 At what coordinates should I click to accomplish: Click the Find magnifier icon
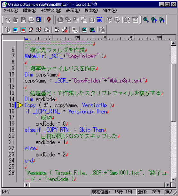pos(146,20)
